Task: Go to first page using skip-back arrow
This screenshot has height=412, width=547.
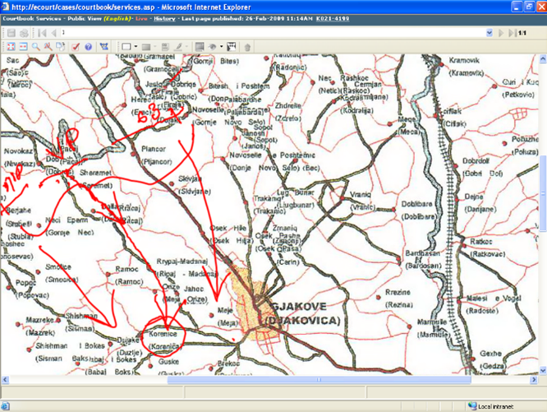Action: 42,33
